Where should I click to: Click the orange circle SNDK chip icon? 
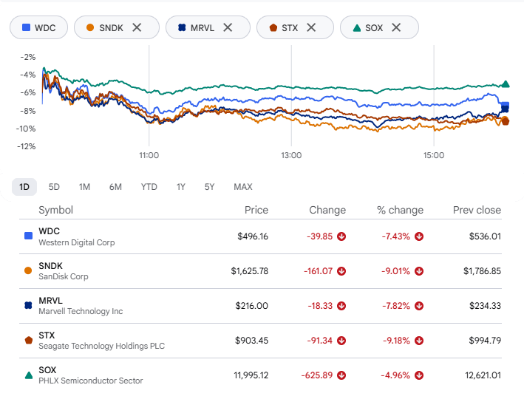coord(90,27)
